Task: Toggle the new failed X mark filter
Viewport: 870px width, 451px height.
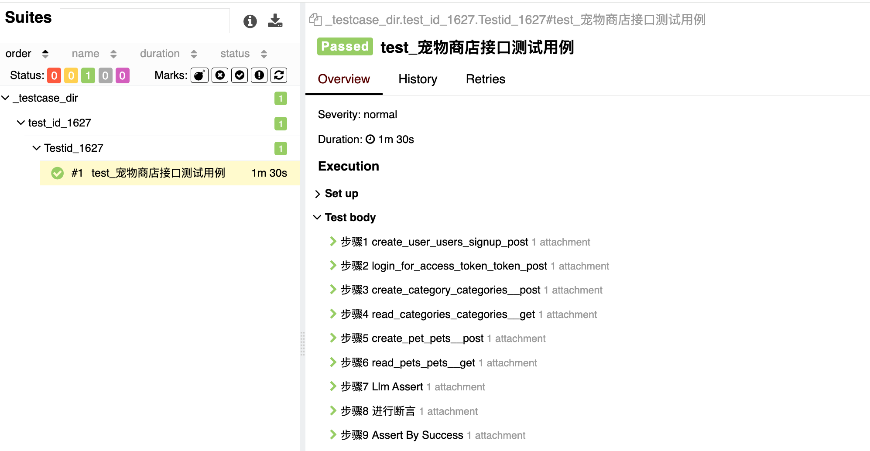Action: 220,75
